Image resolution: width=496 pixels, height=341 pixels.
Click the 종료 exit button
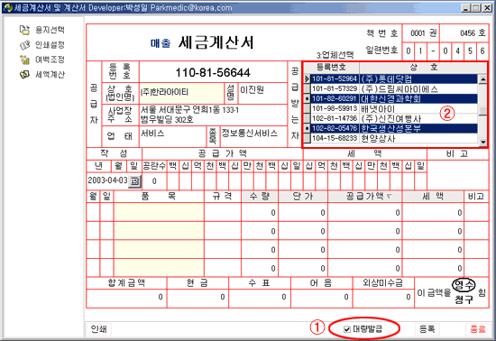[478, 329]
